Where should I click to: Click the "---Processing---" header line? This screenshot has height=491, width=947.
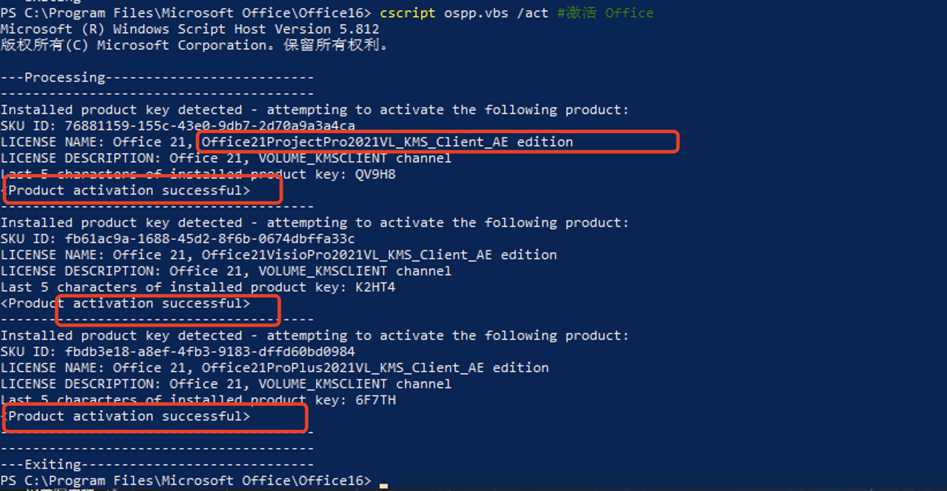click(157, 77)
